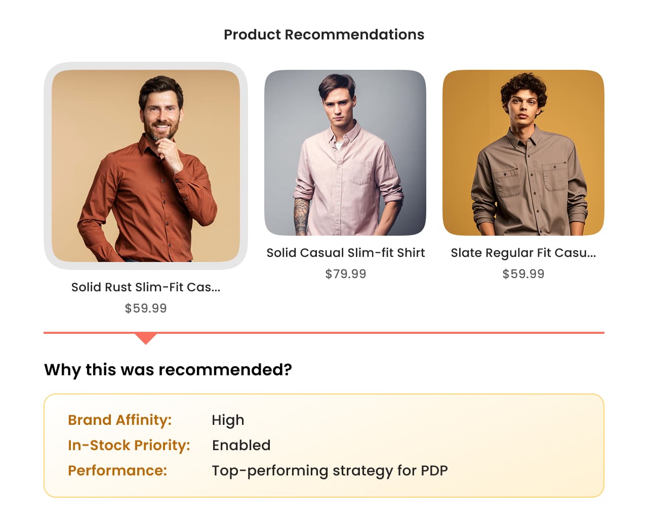Click the red horizontal divider line
The image size is (648, 526).
coord(375,333)
